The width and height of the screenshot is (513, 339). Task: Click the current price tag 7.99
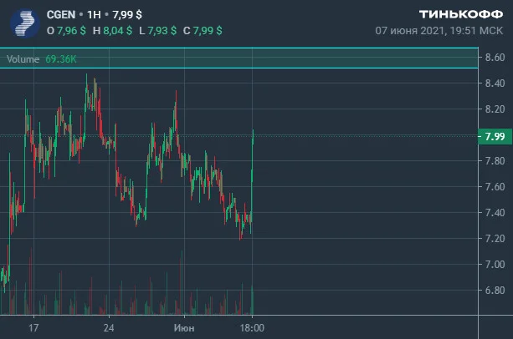click(495, 136)
